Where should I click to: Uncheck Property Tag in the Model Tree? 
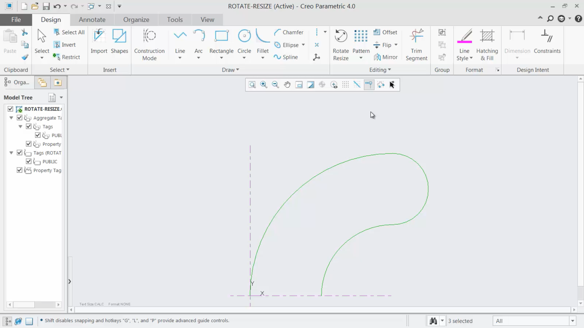click(19, 170)
